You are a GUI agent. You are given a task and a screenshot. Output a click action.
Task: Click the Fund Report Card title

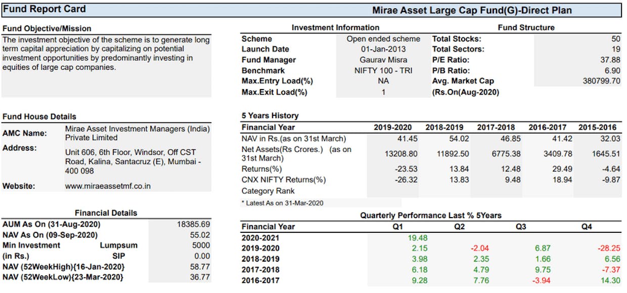(x=44, y=9)
